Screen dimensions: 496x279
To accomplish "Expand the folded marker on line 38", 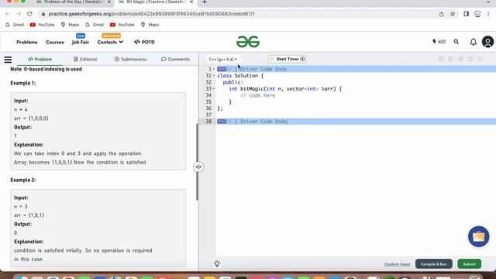I will coord(222,122).
